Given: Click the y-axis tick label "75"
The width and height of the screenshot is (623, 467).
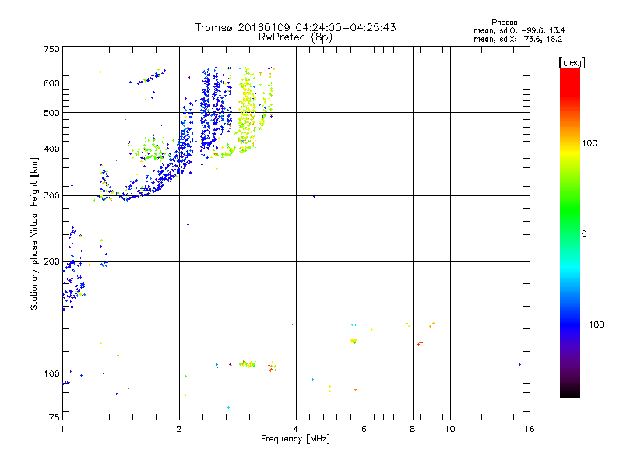Looking at the screenshot, I should 55,417.
